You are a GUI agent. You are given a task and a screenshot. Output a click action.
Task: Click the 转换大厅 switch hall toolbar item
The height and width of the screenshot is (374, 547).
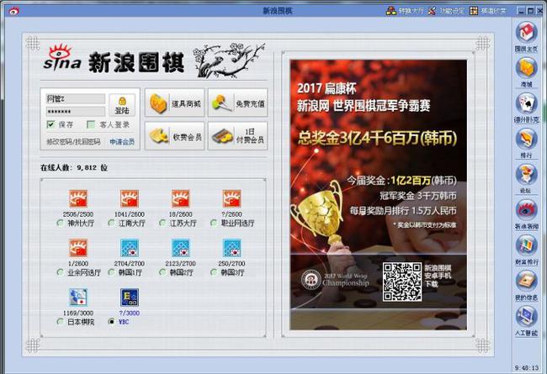point(405,11)
